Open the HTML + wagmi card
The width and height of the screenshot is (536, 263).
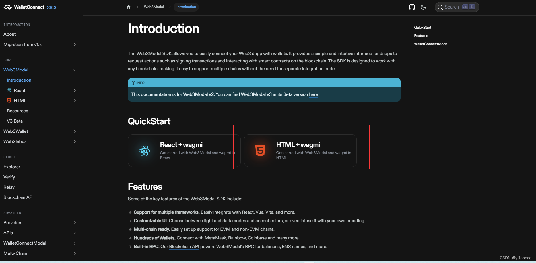click(x=300, y=151)
